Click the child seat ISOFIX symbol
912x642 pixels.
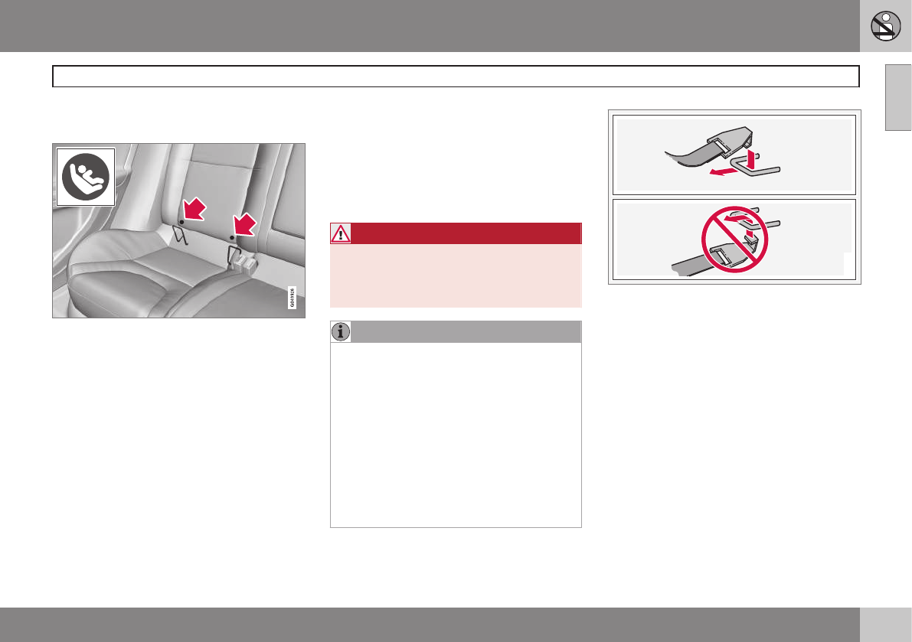[x=86, y=177]
